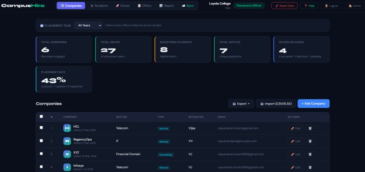The width and height of the screenshot is (365, 172).
Task: Click the calendar icon beside Placement Year
Action: click(42, 26)
